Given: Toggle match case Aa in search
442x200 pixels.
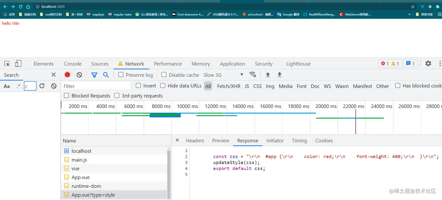Looking at the screenshot, I should (7, 86).
